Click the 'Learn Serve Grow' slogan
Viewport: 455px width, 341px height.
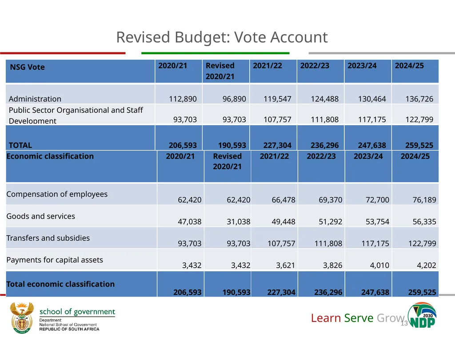(358, 318)
